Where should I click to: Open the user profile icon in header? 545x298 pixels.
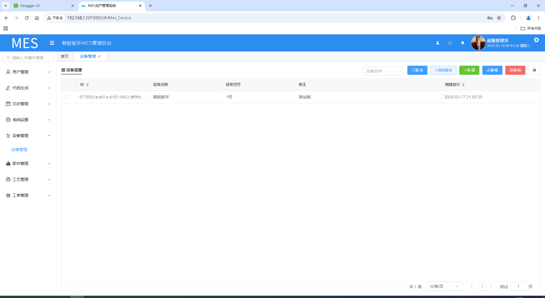(438, 43)
